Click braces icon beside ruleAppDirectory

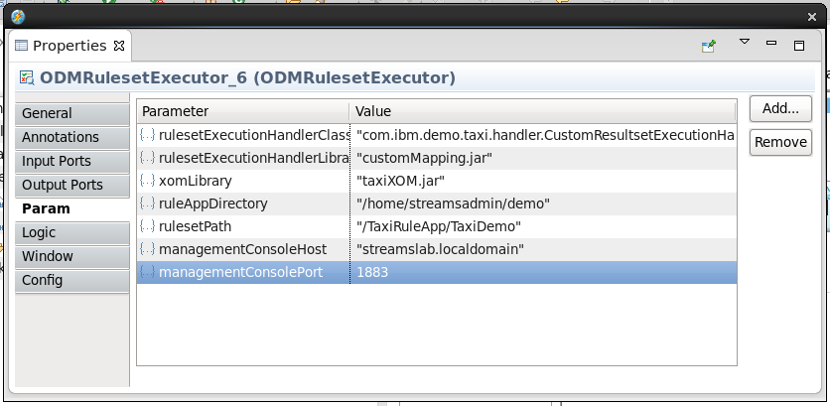(x=147, y=203)
